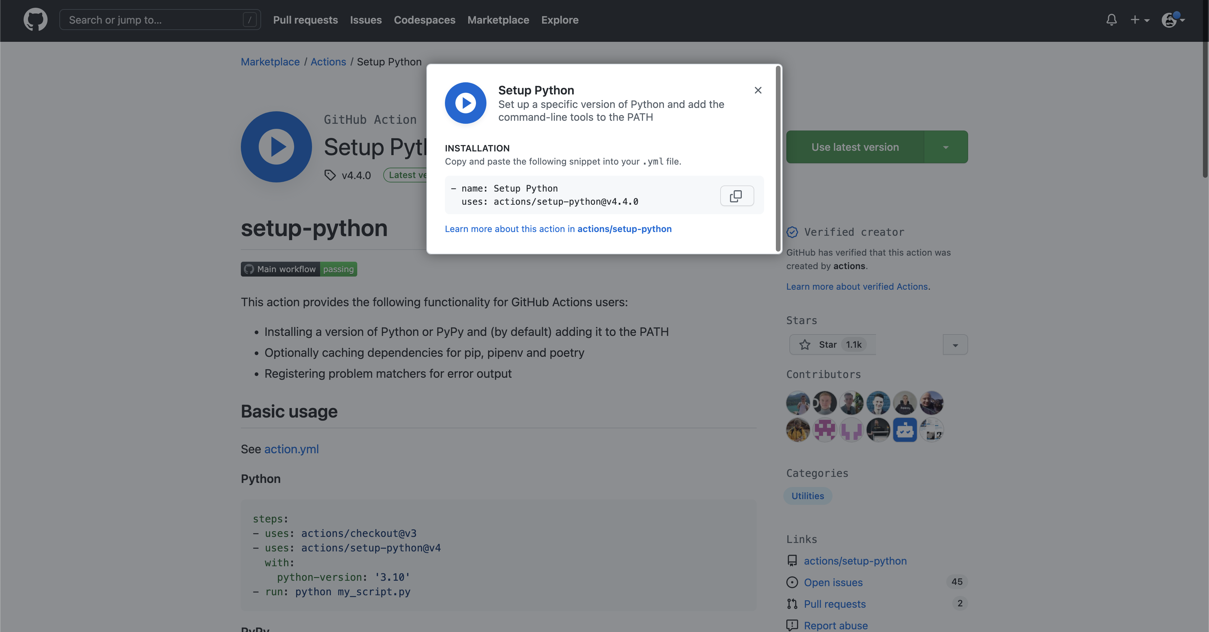This screenshot has width=1209, height=632.
Task: Open the user avatar menu
Action: (x=1173, y=20)
